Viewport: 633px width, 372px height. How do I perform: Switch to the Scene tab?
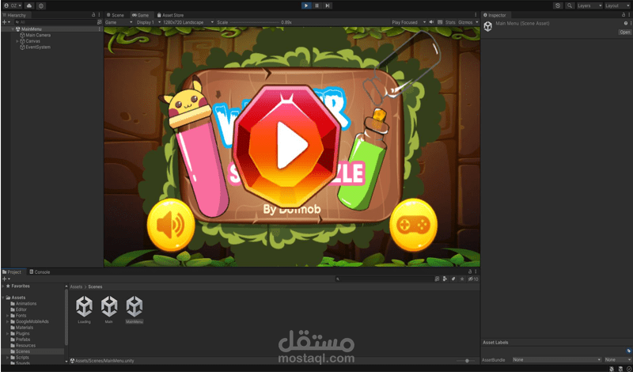[116, 15]
